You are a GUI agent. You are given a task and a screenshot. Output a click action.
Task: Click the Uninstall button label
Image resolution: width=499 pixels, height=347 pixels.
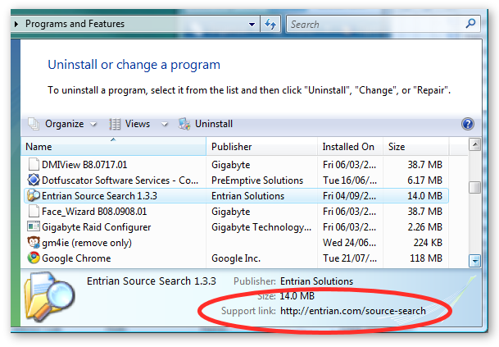coord(214,124)
